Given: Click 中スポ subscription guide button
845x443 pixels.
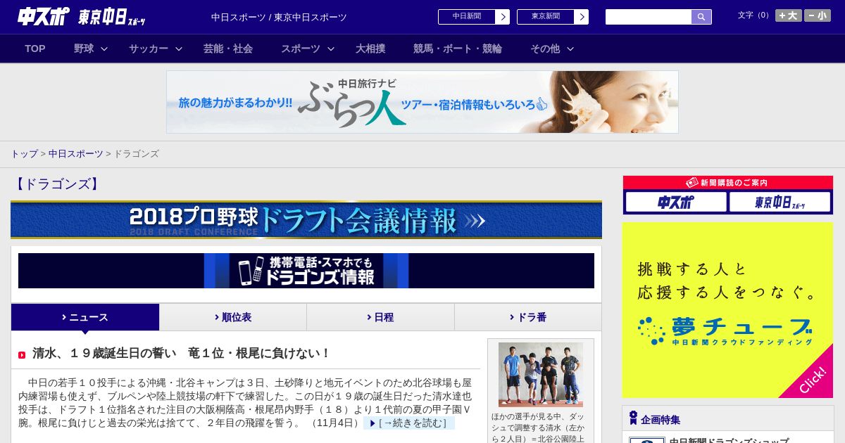Looking at the screenshot, I should pyautogui.click(x=676, y=202).
